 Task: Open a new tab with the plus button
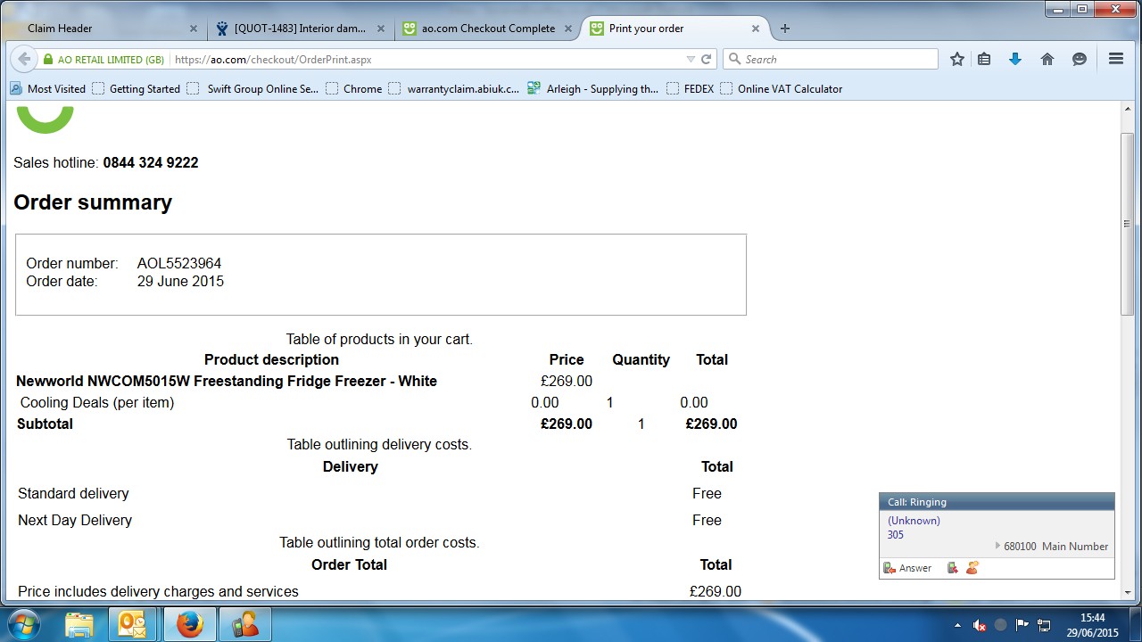(785, 29)
